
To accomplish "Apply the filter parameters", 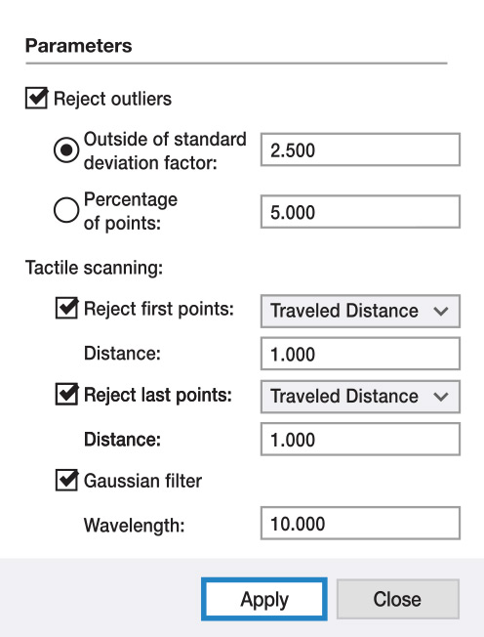I will (264, 599).
